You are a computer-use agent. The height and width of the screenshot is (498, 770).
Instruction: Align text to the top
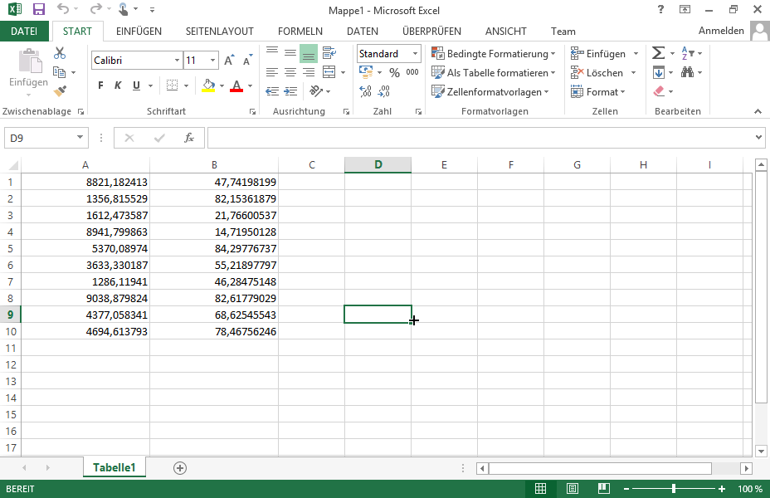272,52
